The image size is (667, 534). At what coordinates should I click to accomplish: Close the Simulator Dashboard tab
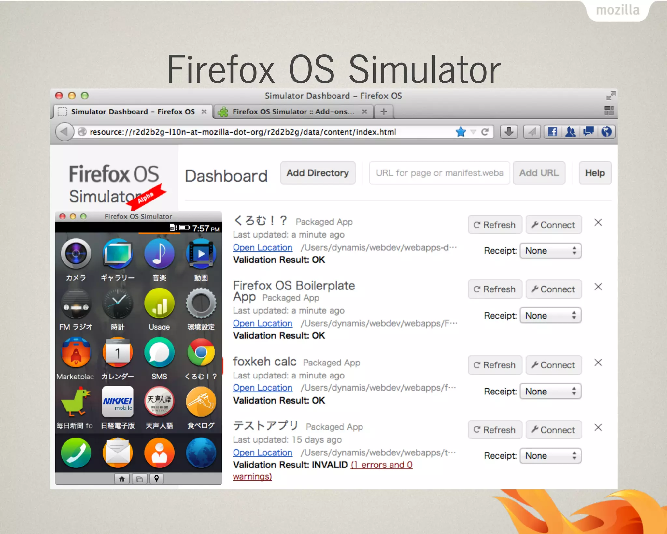tap(204, 111)
